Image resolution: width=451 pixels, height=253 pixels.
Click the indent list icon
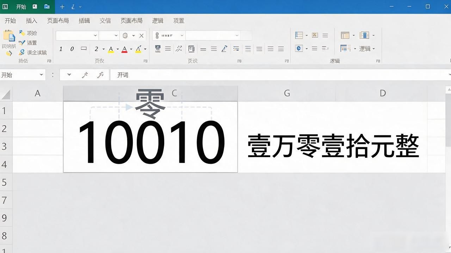pyautogui.click(x=236, y=49)
